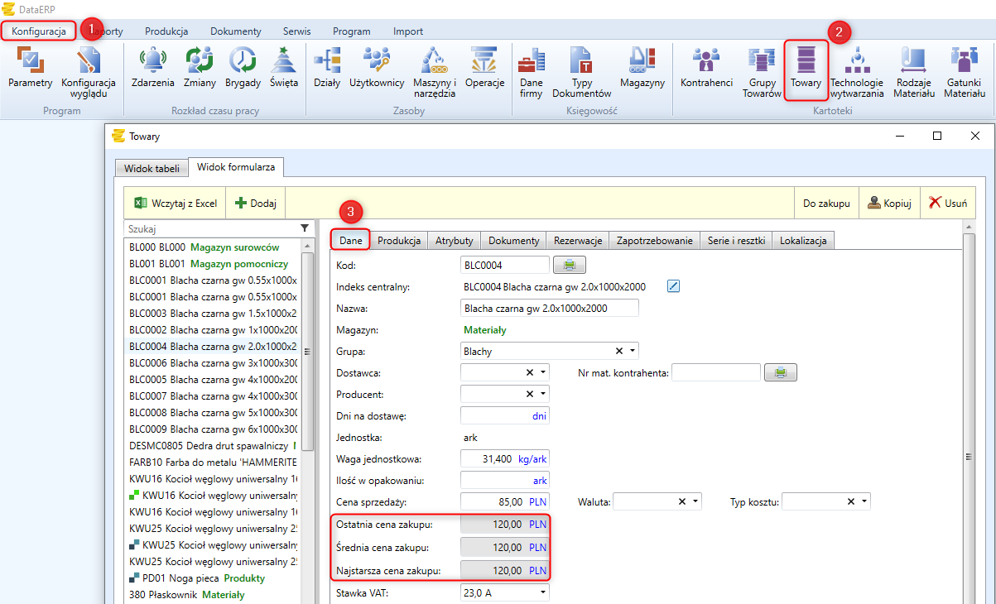
Task: Expand the Waluta dropdown
Action: (696, 501)
